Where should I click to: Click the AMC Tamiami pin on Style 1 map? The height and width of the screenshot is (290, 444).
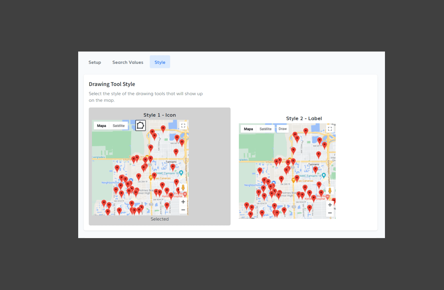[181, 173]
